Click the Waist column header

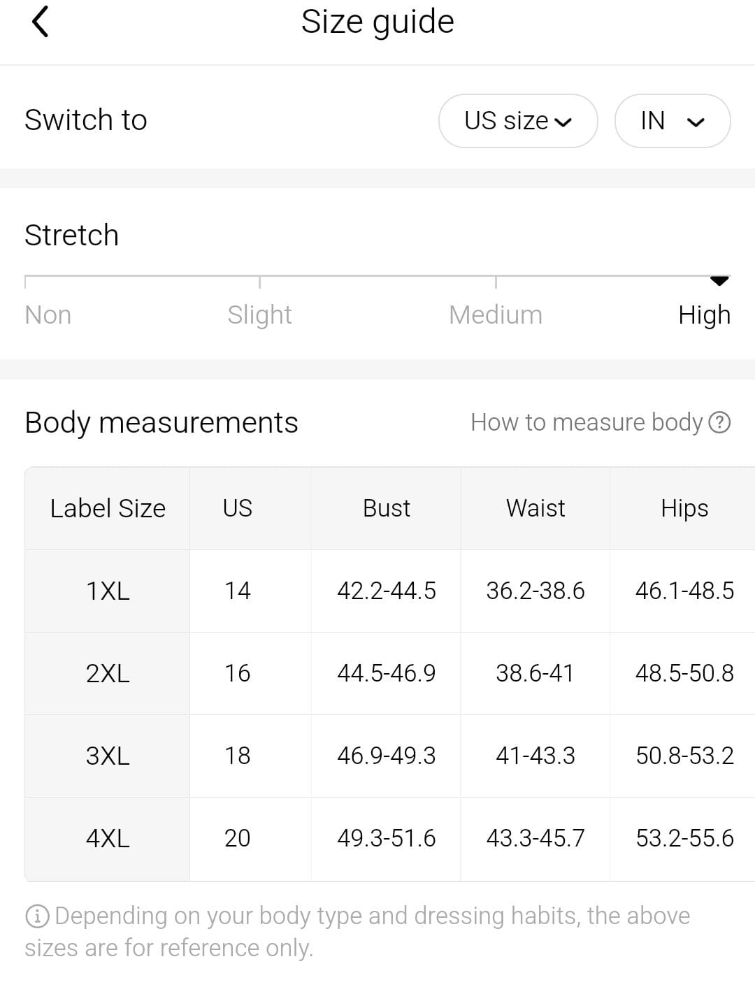[535, 508]
